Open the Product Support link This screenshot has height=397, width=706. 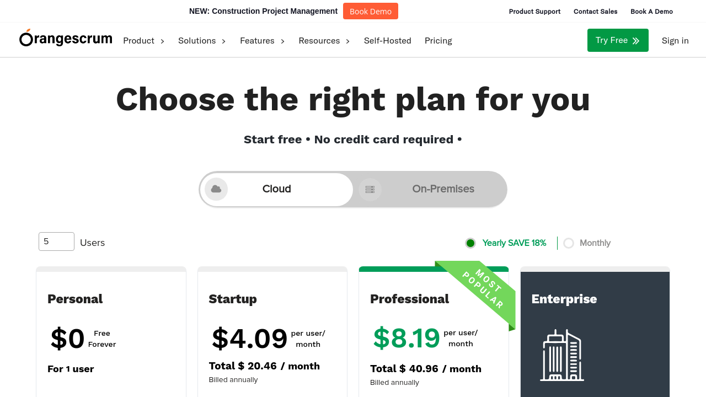534,12
